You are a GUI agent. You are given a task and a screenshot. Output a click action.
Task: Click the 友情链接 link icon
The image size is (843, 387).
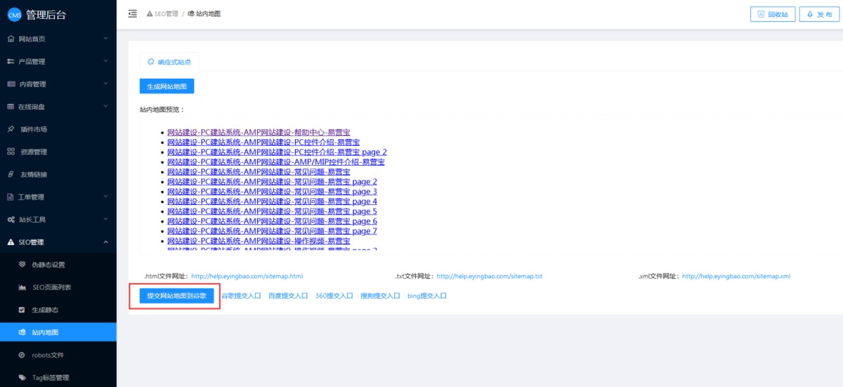11,173
